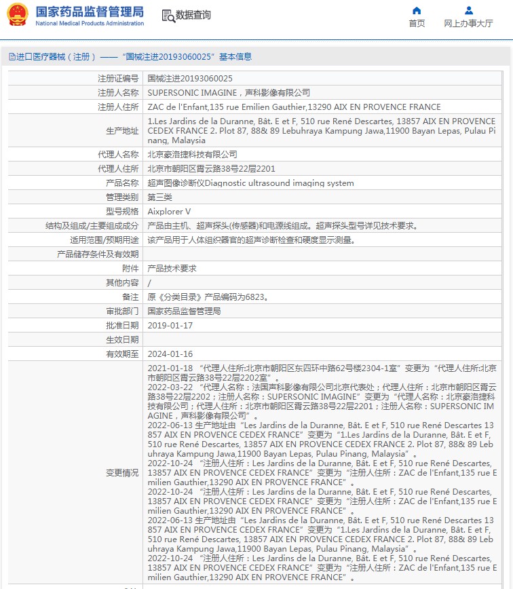Click the 注册证编号 label
The width and height of the screenshot is (513, 589).
[118, 79]
